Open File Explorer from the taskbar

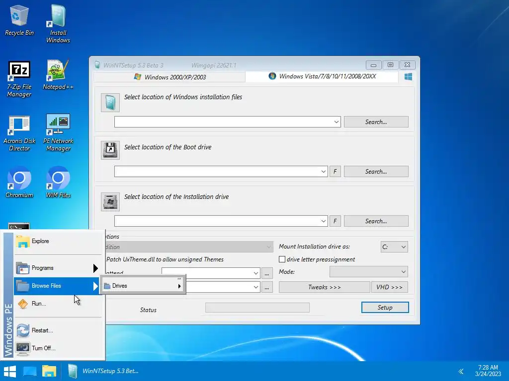(x=49, y=371)
